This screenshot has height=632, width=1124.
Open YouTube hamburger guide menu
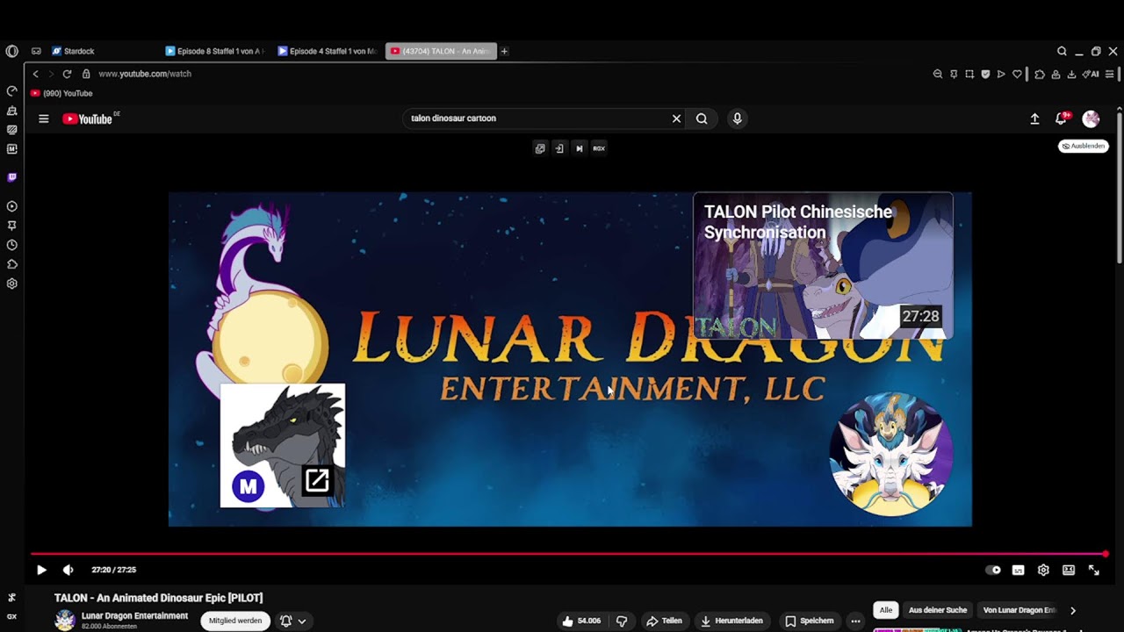43,118
